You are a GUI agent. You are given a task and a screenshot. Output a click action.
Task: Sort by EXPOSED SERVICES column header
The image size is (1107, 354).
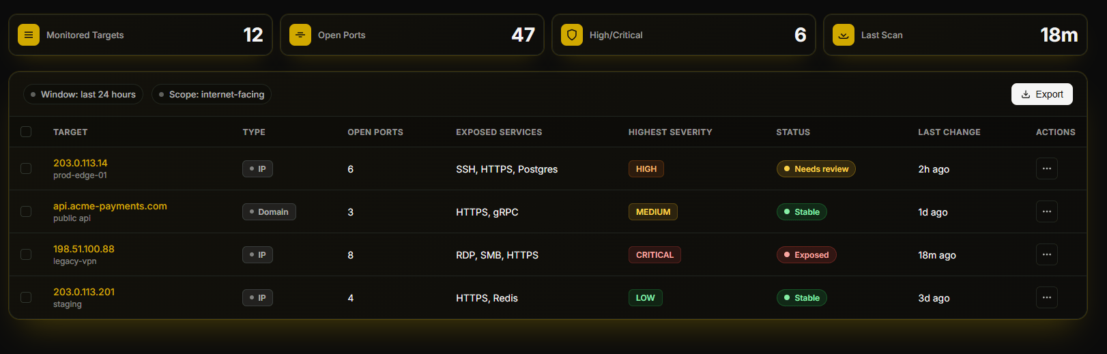pos(499,132)
